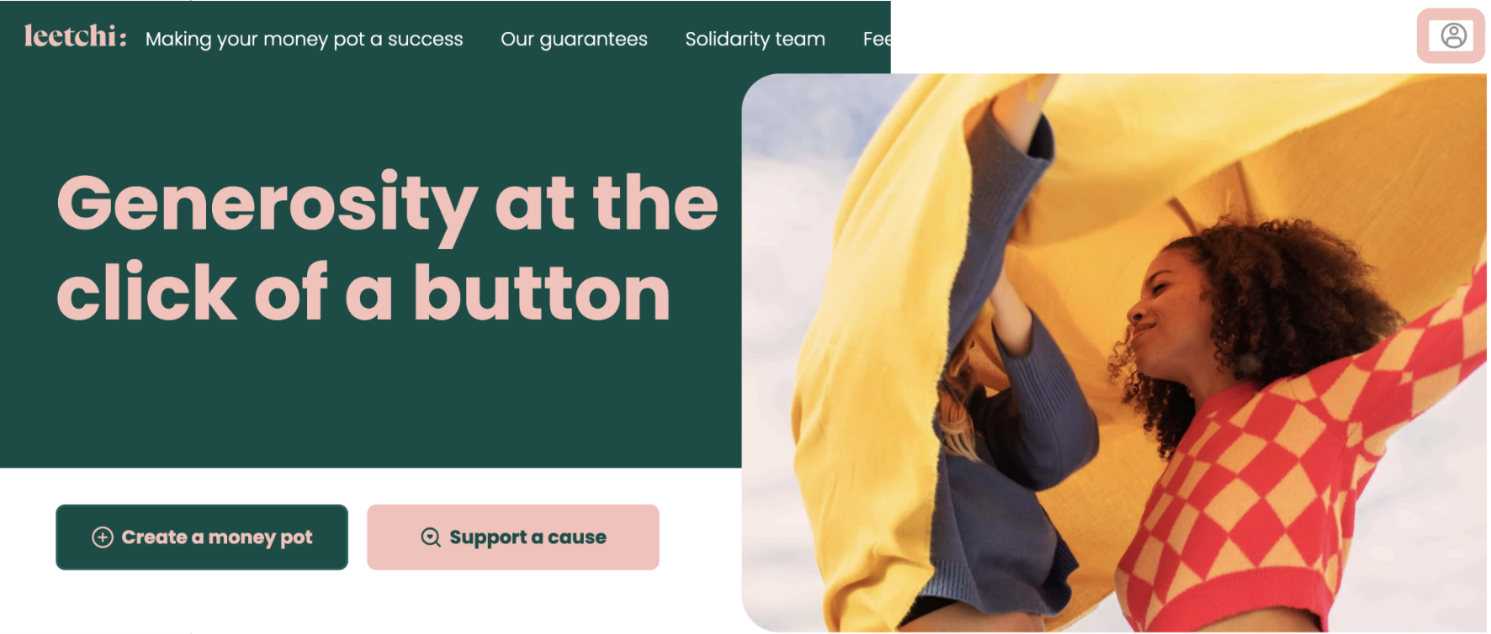
Task: Open the partially hidden 'Fees' nav item
Action: [x=877, y=39]
